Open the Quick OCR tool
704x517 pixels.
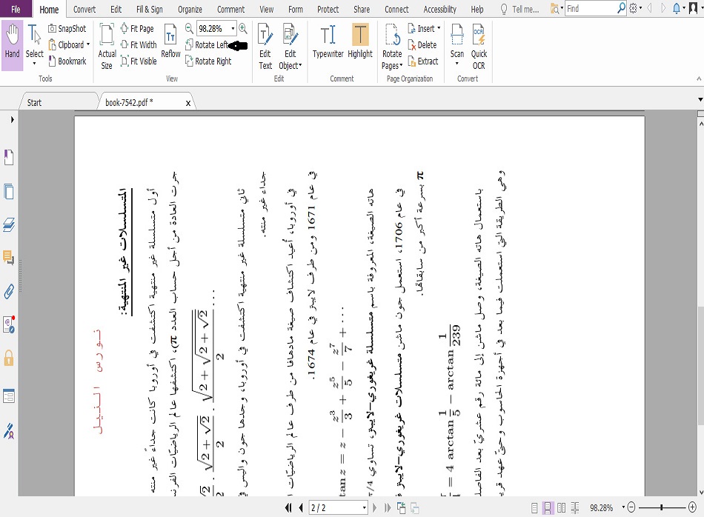click(x=479, y=44)
